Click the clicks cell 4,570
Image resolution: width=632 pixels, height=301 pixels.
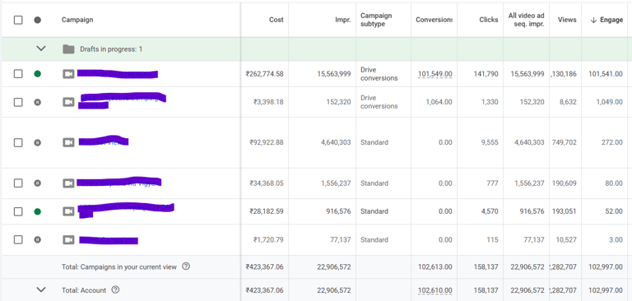(x=490, y=211)
